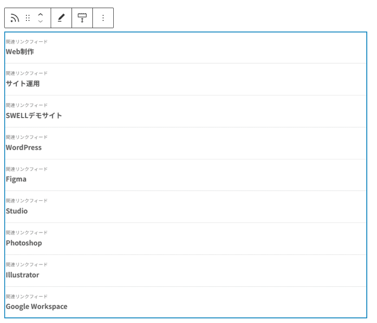The height and width of the screenshot is (323, 377).
Task: Click 関連リンクフィード label above Figma
Action: (26, 169)
